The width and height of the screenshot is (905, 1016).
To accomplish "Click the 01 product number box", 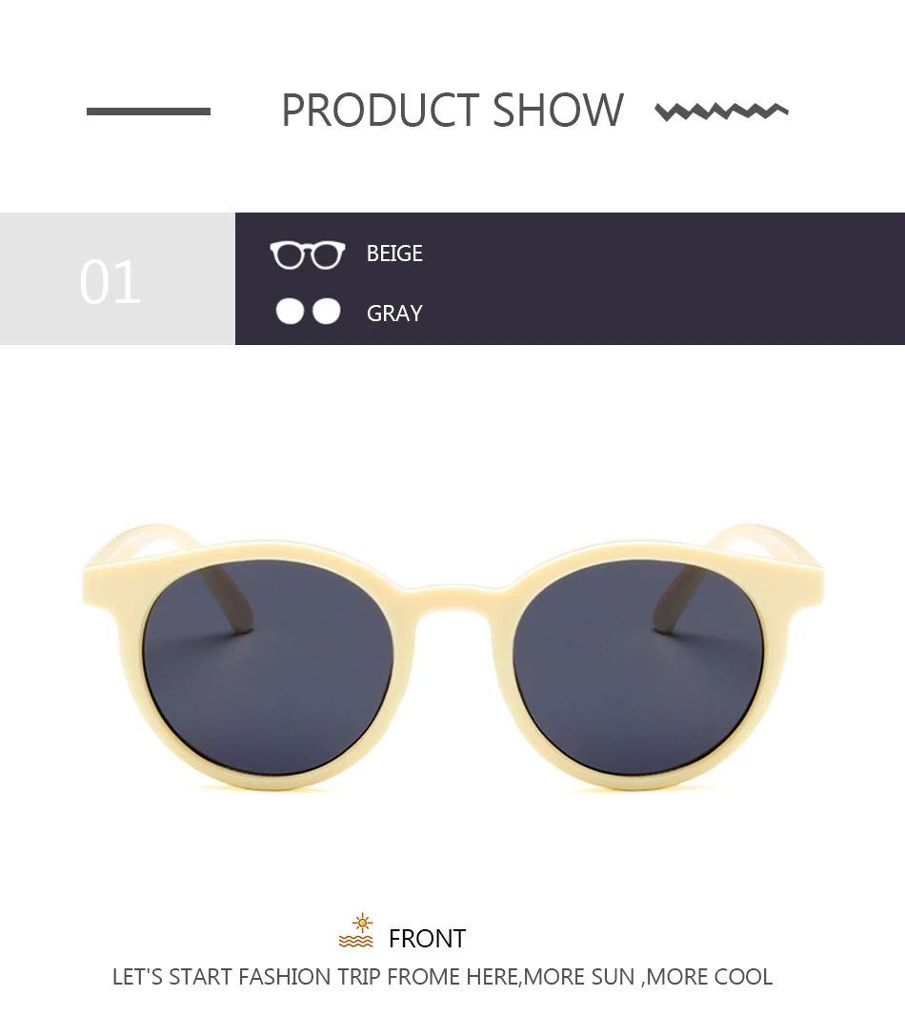I will click(117, 278).
